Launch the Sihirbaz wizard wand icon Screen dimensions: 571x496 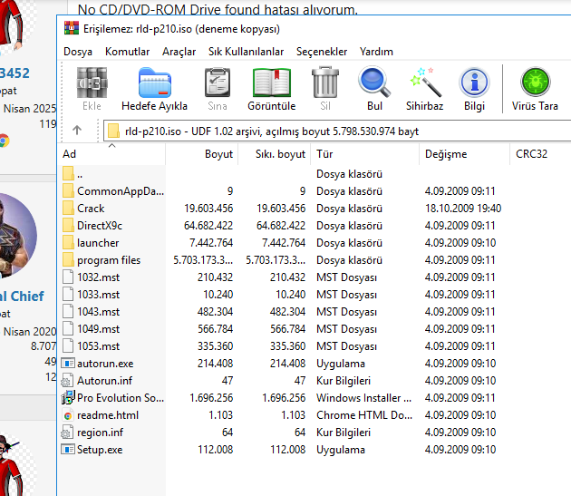424,82
